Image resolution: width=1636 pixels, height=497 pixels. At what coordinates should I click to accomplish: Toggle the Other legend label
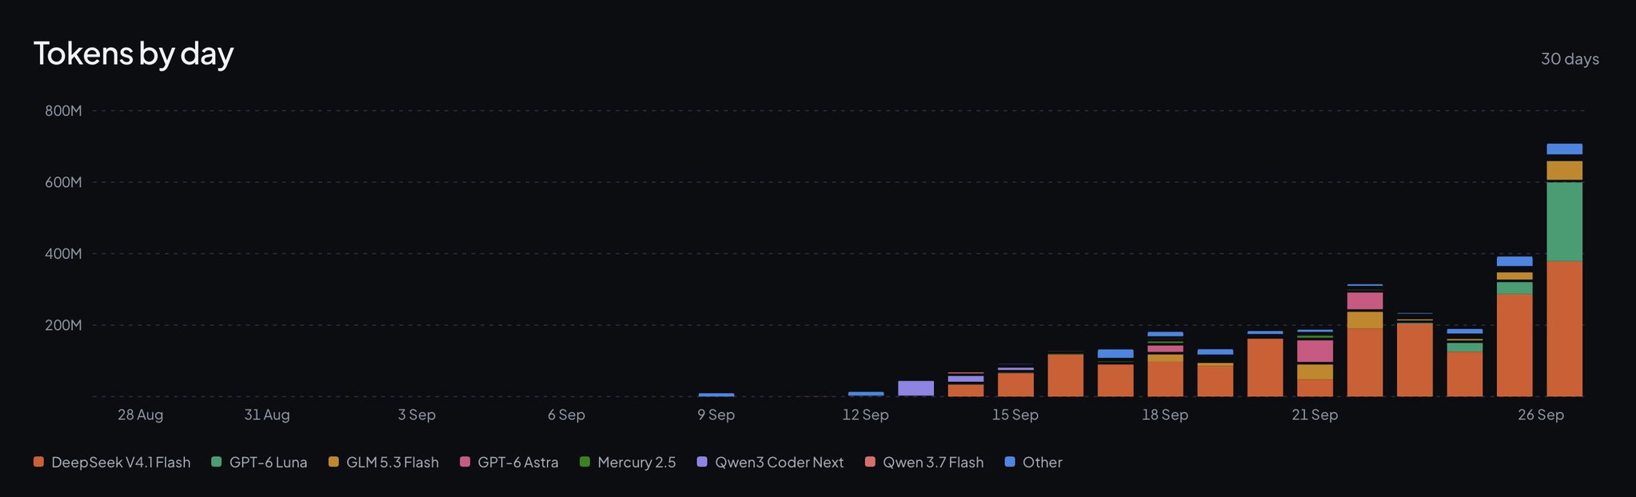(1042, 462)
